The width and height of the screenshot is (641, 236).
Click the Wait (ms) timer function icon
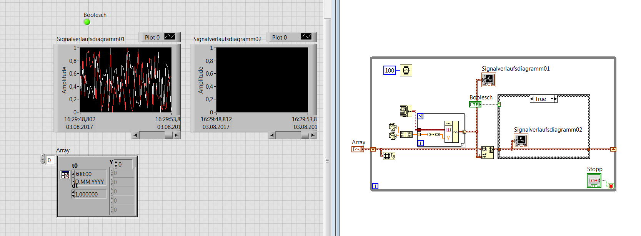[x=406, y=70]
